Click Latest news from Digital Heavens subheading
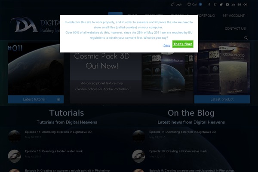258x172 pixels. 191,122
